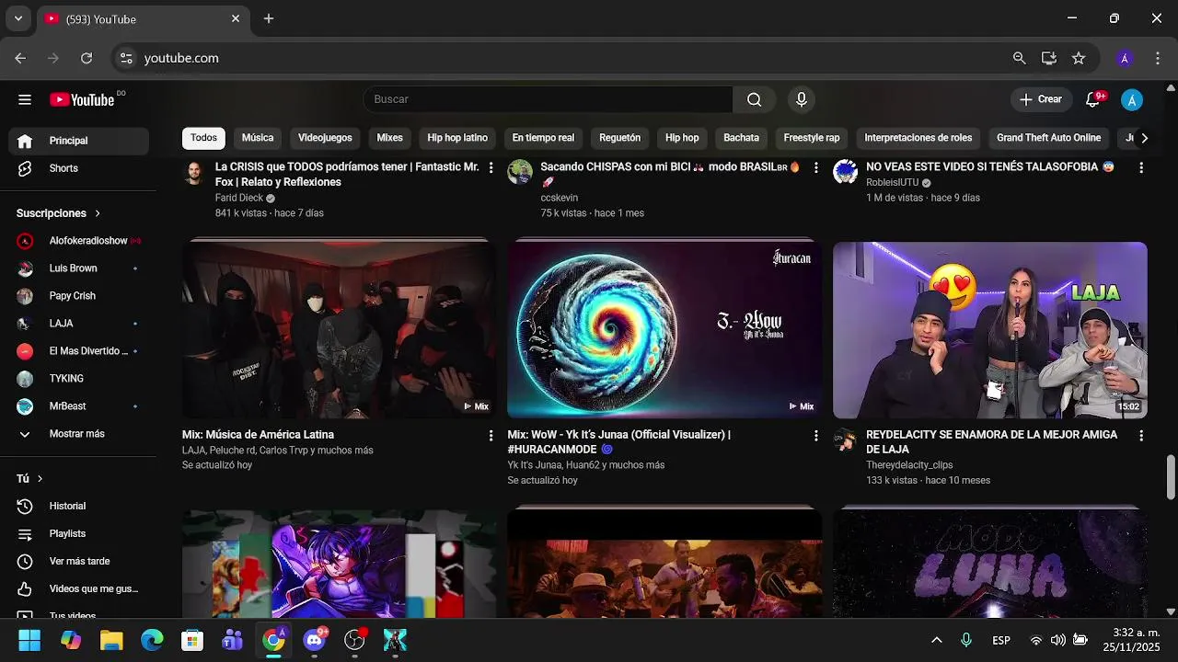The image size is (1178, 662).
Task: Expand the Tú section
Action: 29,478
